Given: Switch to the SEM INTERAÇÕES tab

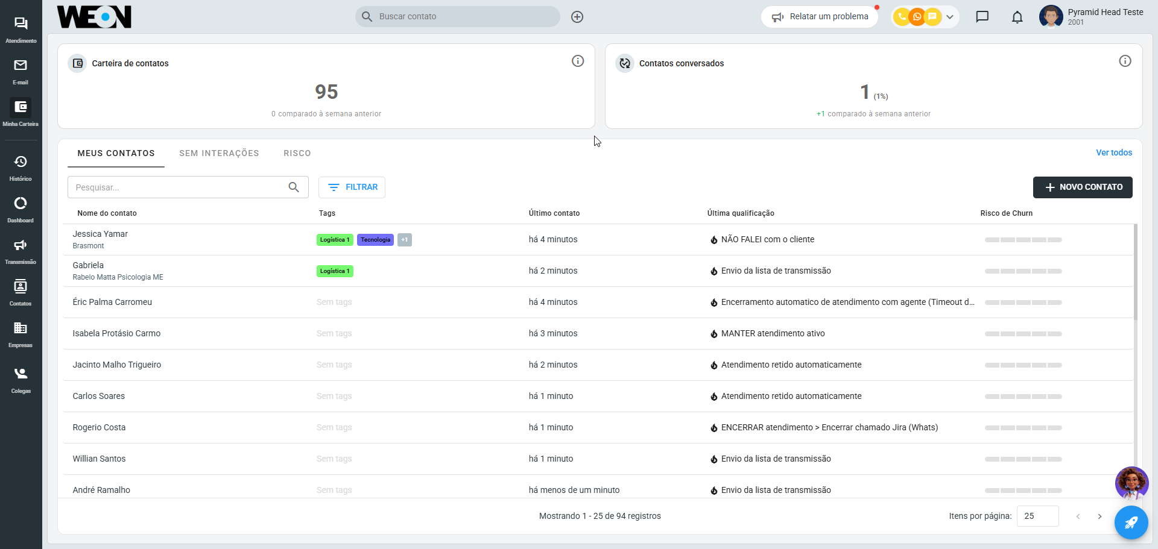Looking at the screenshot, I should pos(219,154).
